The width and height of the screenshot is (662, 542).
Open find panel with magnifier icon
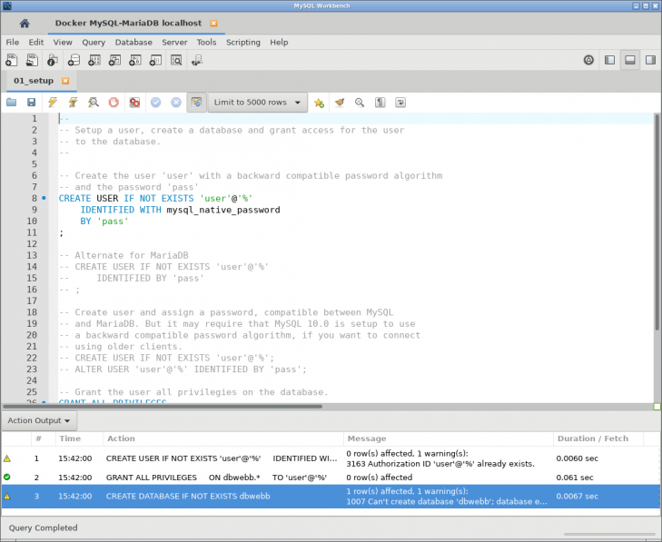pos(360,103)
